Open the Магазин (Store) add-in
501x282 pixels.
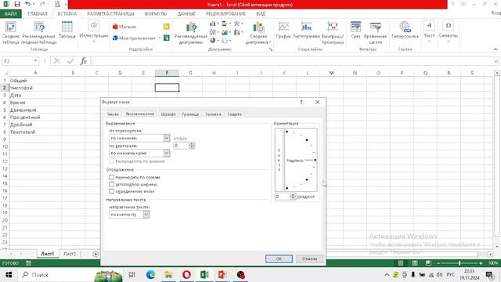(x=124, y=27)
